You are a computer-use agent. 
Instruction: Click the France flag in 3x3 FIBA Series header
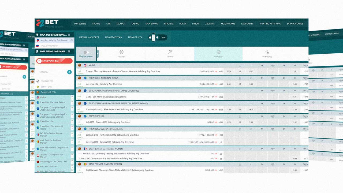pos(85,149)
